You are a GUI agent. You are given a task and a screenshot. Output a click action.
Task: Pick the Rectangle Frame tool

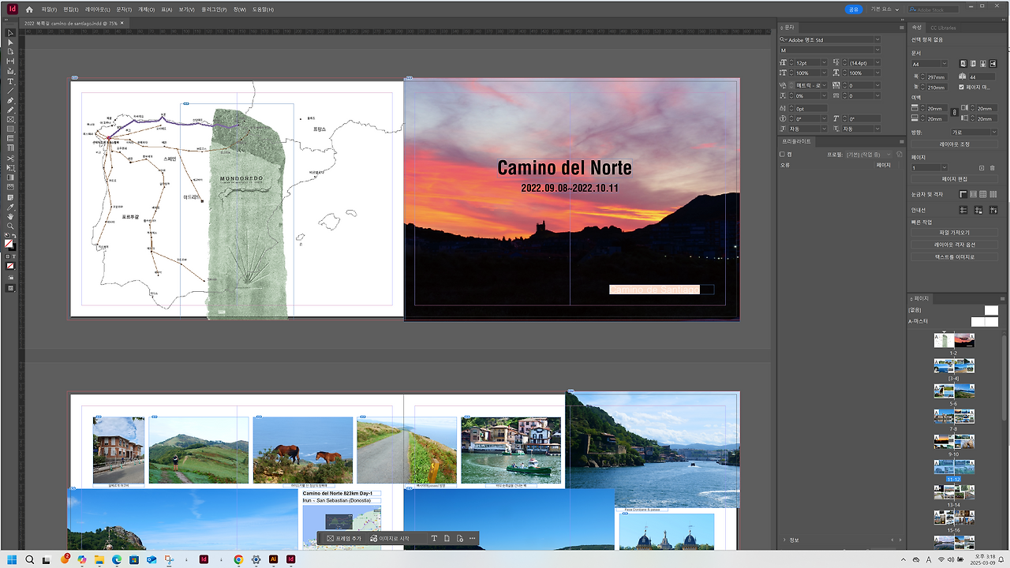tap(10, 119)
